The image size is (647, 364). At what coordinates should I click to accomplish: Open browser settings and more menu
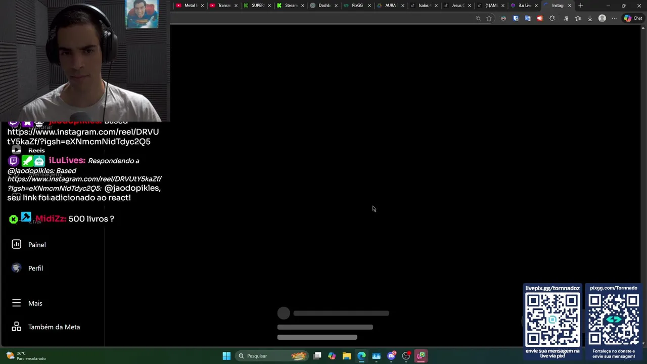pos(614,18)
